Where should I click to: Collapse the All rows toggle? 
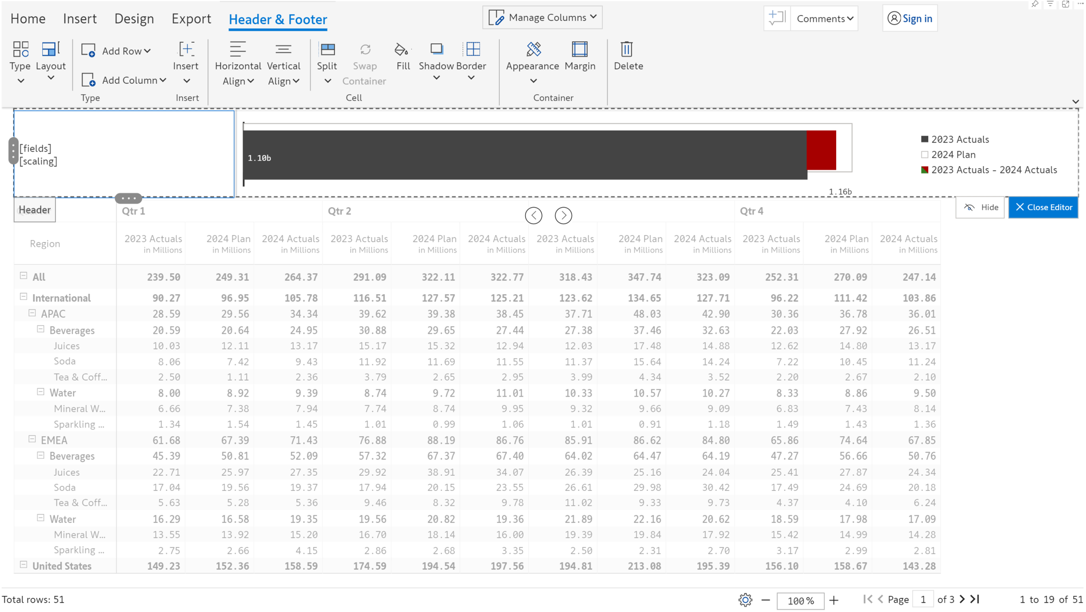[24, 276]
